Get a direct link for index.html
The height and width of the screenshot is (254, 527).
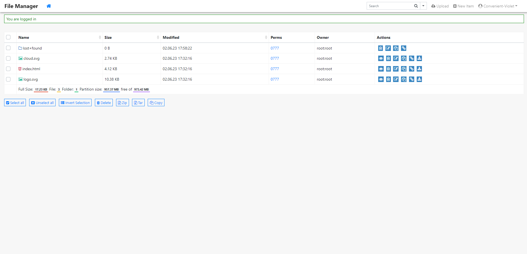pyautogui.click(x=412, y=69)
